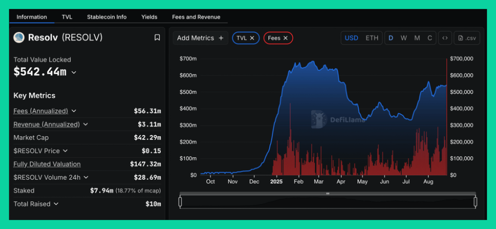The image size is (496, 229).
Task: Click the Fees (Annualized) label
Action: point(41,111)
